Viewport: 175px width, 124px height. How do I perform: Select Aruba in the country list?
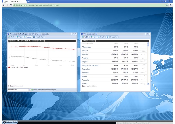coord(84,76)
